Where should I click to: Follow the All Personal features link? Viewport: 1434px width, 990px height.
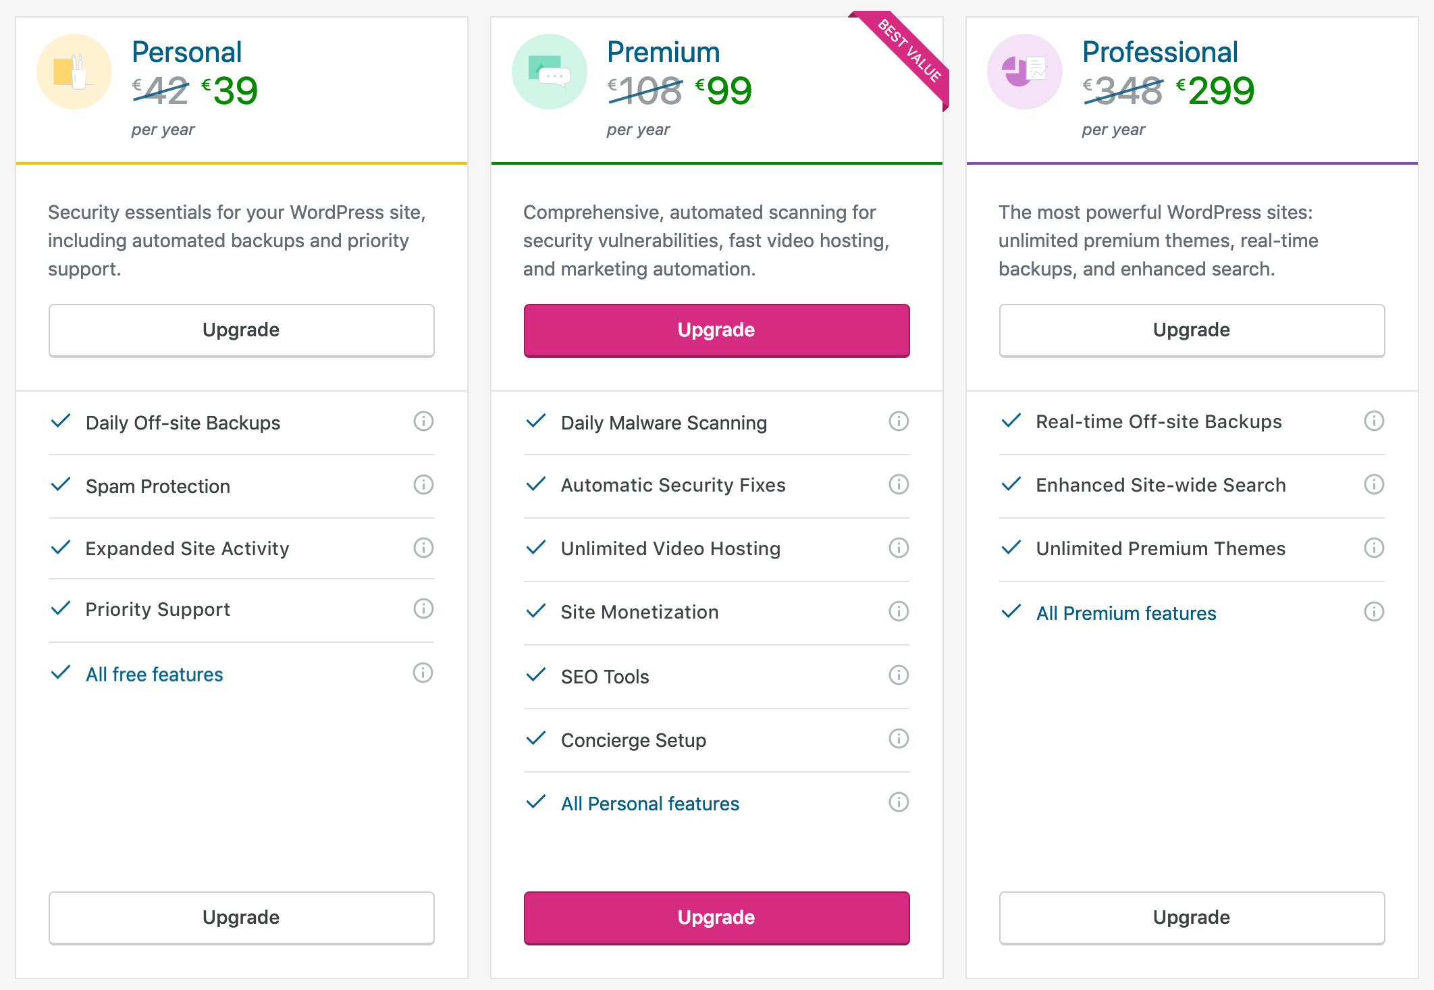[649, 804]
